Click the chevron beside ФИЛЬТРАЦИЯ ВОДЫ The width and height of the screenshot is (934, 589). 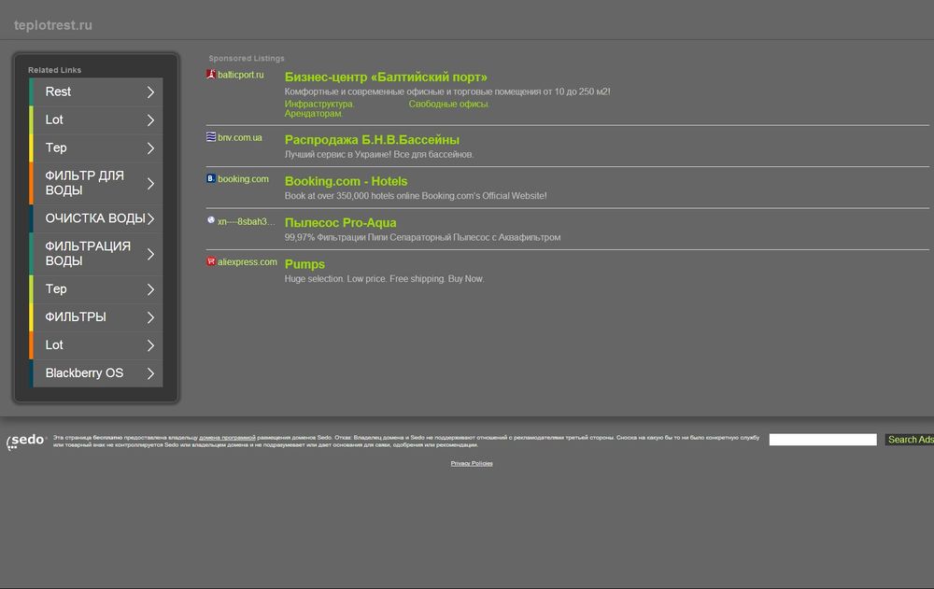click(150, 254)
